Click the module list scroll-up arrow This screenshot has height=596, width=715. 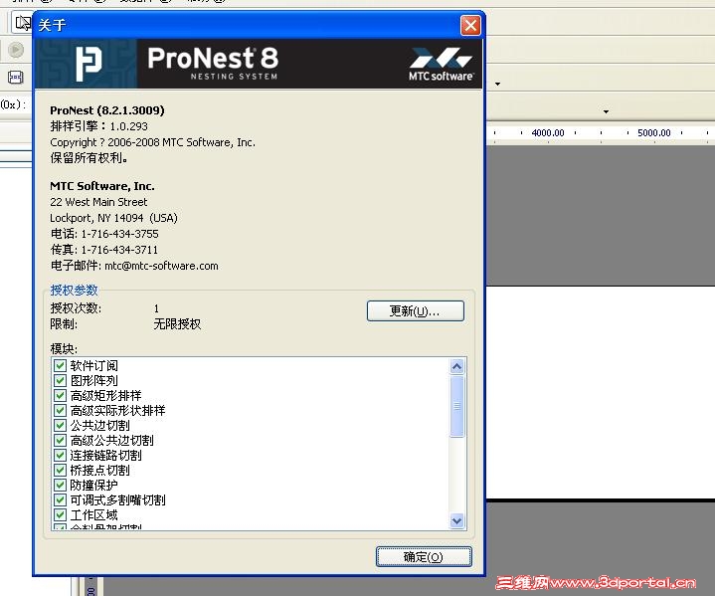(456, 366)
